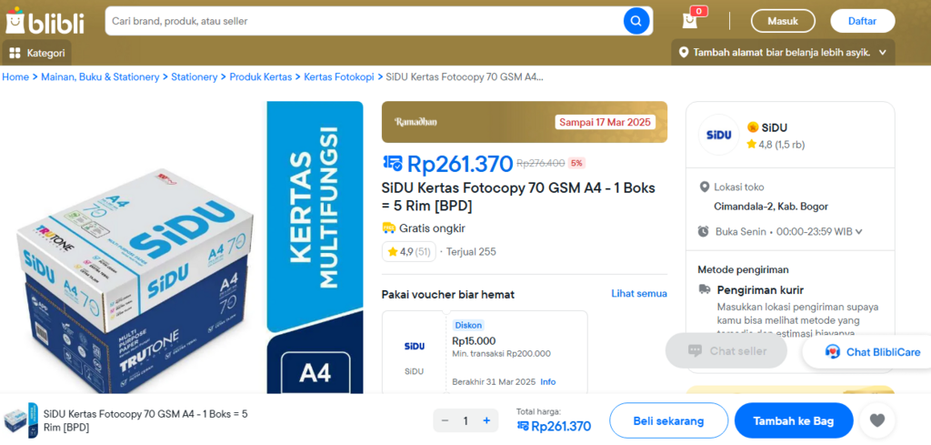Click the SiDU store logo
Viewport: 931px width, 445px height.
tap(717, 136)
